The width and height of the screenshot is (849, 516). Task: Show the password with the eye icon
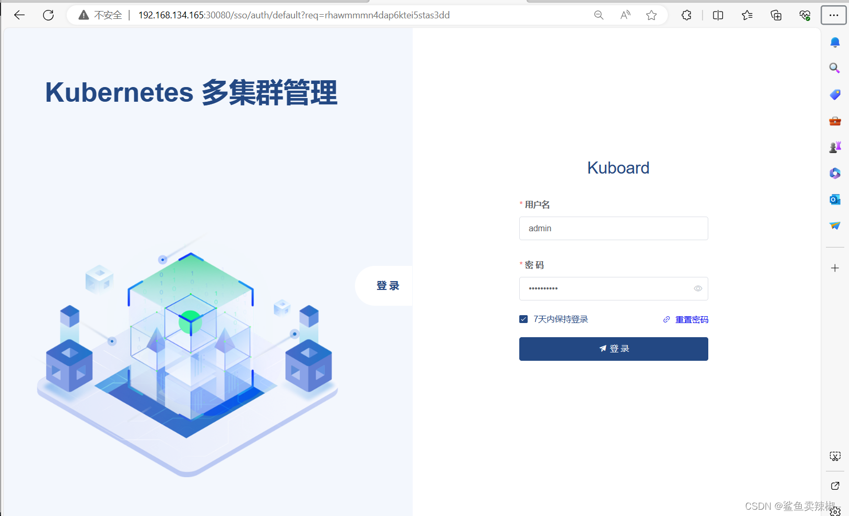tap(698, 288)
